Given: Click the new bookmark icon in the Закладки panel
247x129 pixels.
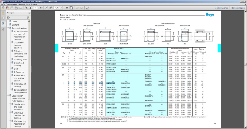Looking at the screenshot, I should click(28, 17).
